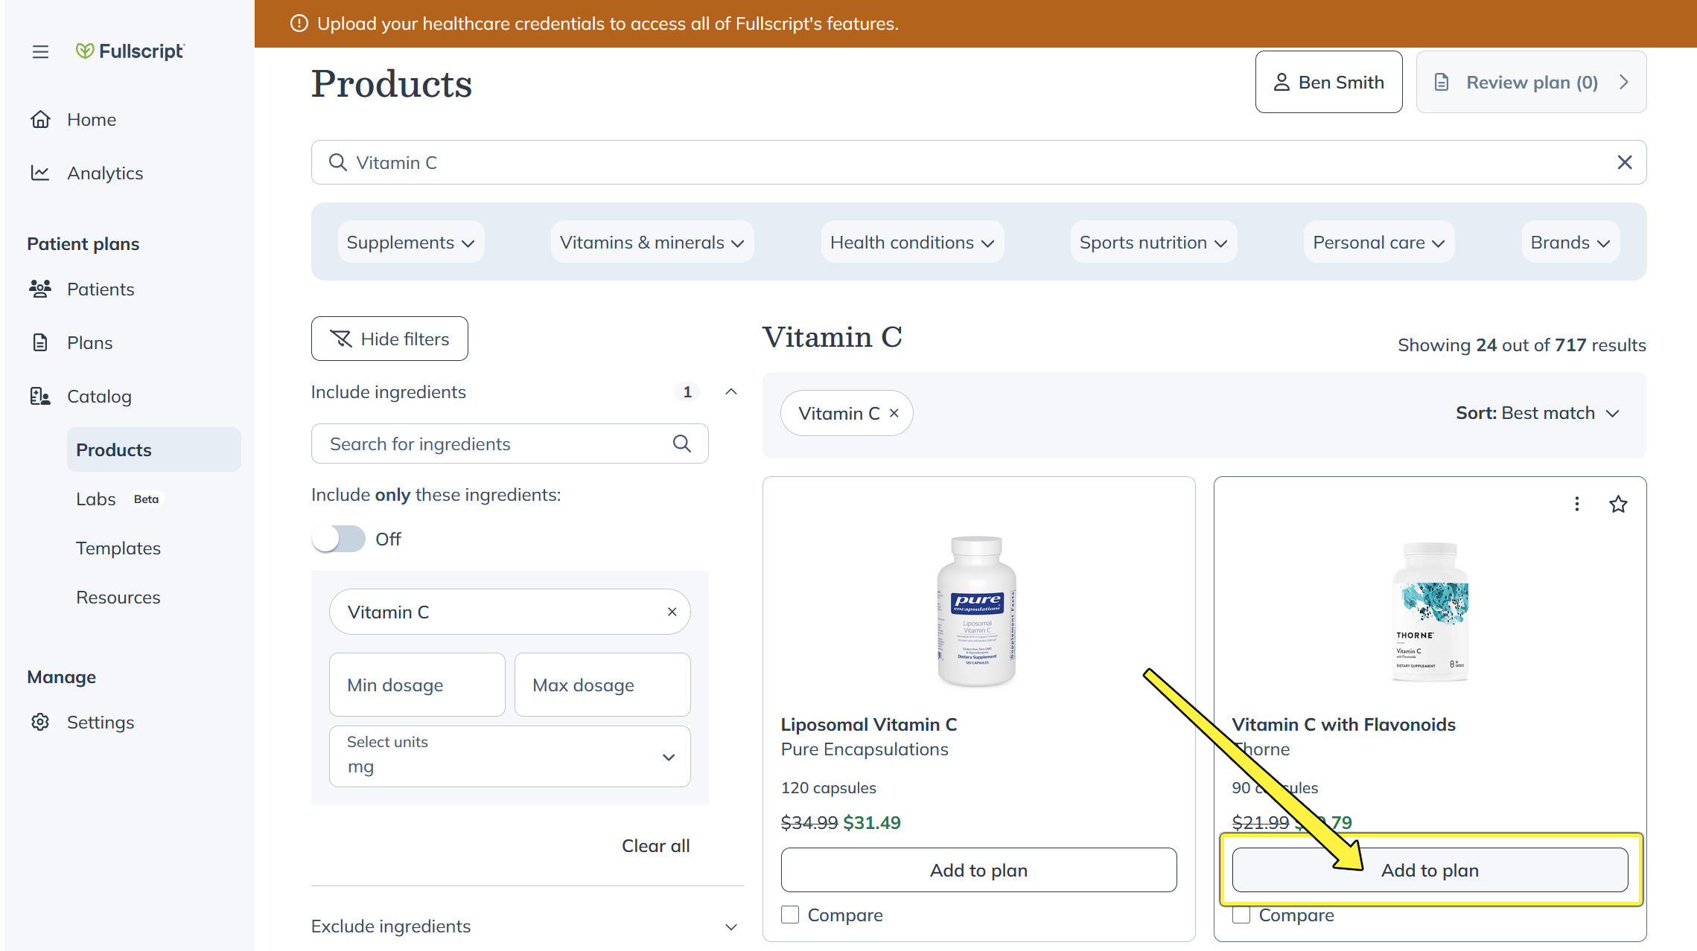Clear the product search with X
This screenshot has height=951, width=1697.
[x=1625, y=162]
